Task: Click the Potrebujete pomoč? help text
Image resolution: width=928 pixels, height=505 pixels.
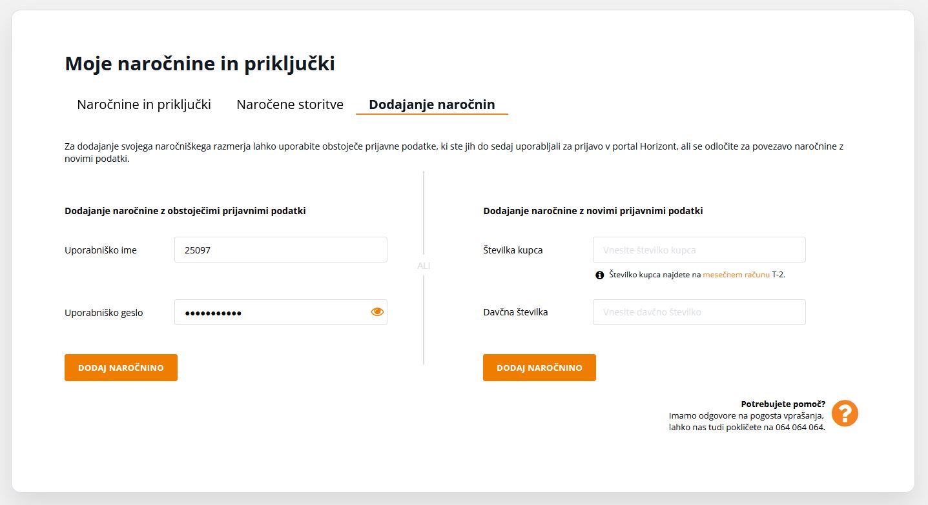Action: click(783, 404)
